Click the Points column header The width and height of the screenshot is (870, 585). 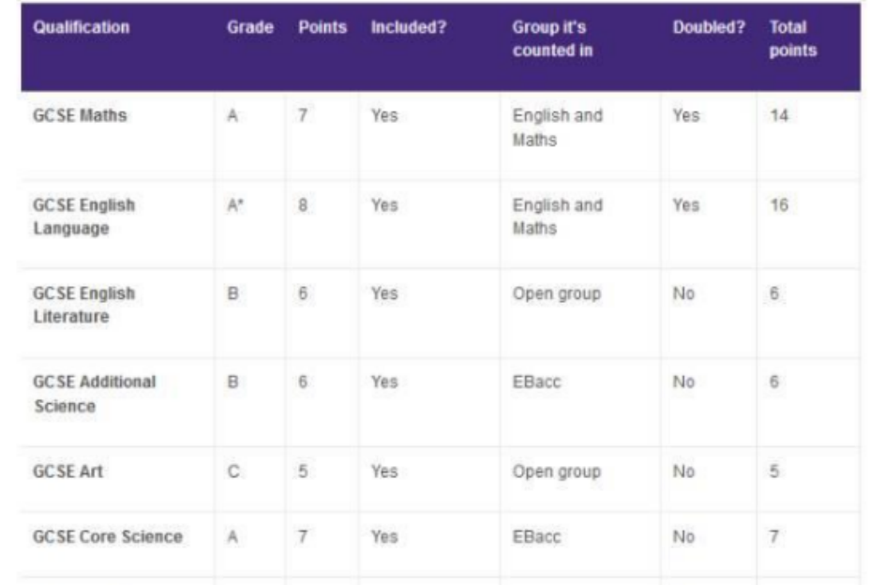tap(322, 27)
